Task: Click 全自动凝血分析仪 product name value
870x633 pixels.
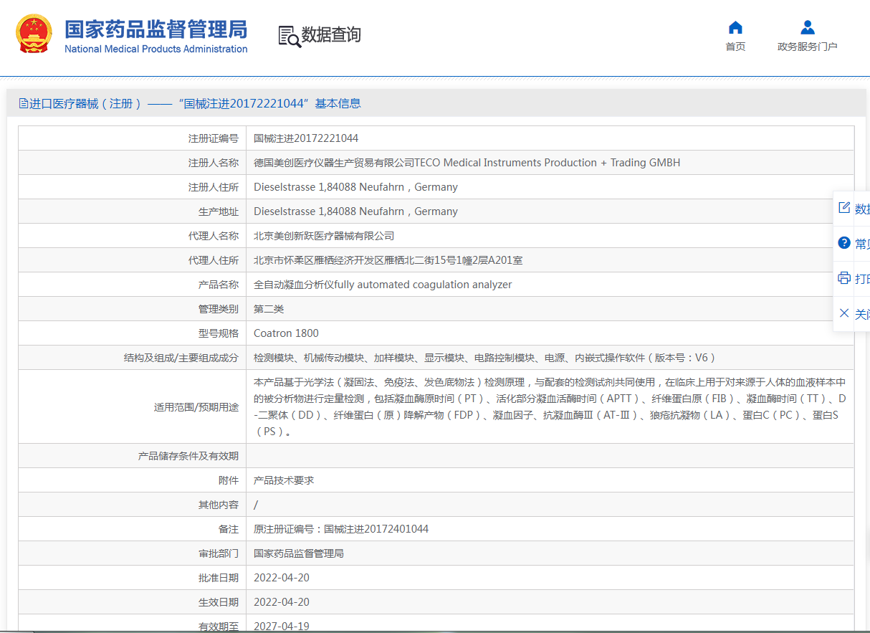Action: tap(383, 285)
